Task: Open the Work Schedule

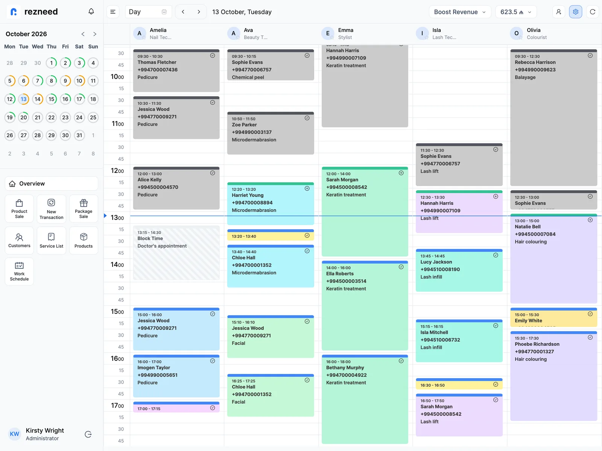Action: coord(19,271)
